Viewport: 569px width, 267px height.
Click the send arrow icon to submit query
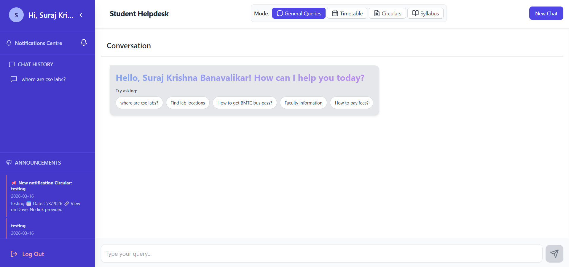(554, 253)
